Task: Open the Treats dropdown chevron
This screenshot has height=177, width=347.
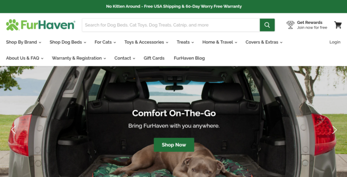Action: [192, 42]
